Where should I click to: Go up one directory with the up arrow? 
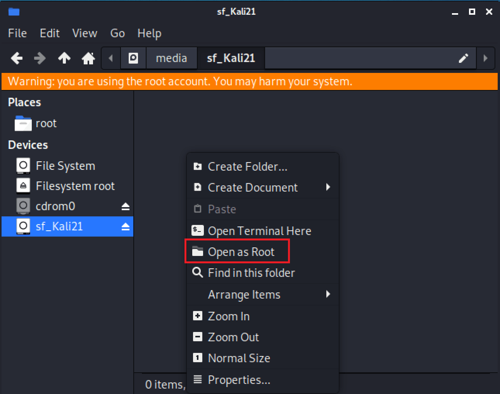[x=64, y=58]
